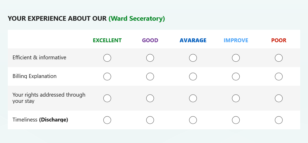Screen dimensions: 308x143
Task: Mark Efficient & informative as Poor
Action: (x=279, y=58)
